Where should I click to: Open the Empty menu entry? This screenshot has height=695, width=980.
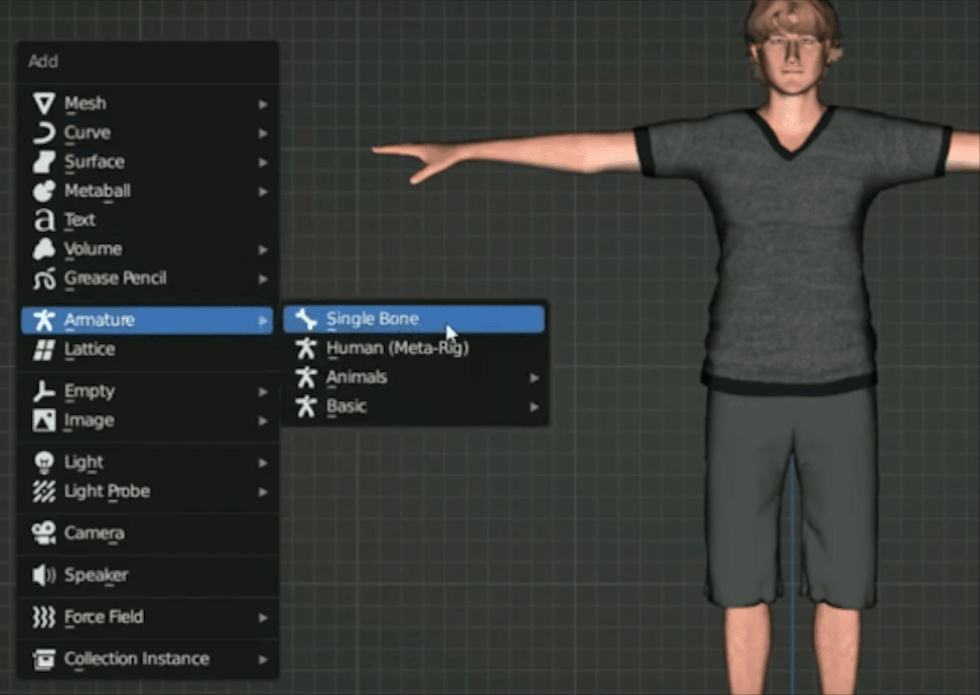click(x=147, y=391)
